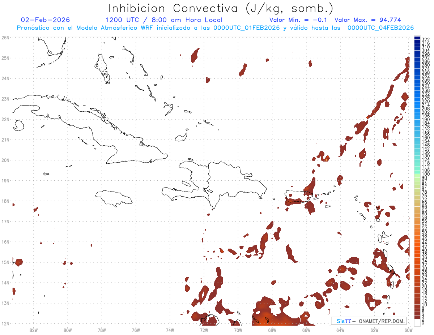
Task: Click the dark blue colorbar swatch beside 322
Action: [x=417, y=38]
